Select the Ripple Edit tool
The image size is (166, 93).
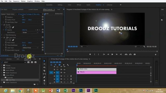click(x=44, y=67)
